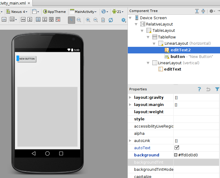The height and width of the screenshot is (178, 220).
Task: Tap the home circle on preview
Action: click(x=47, y=153)
